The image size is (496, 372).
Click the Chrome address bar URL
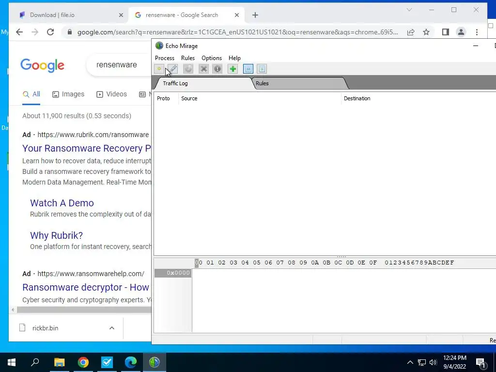[237, 32]
